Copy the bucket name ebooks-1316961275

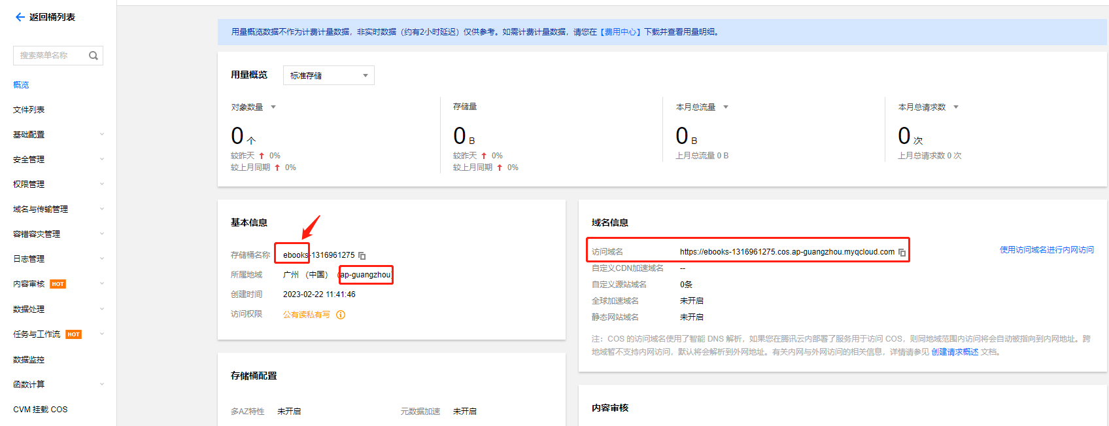point(362,256)
